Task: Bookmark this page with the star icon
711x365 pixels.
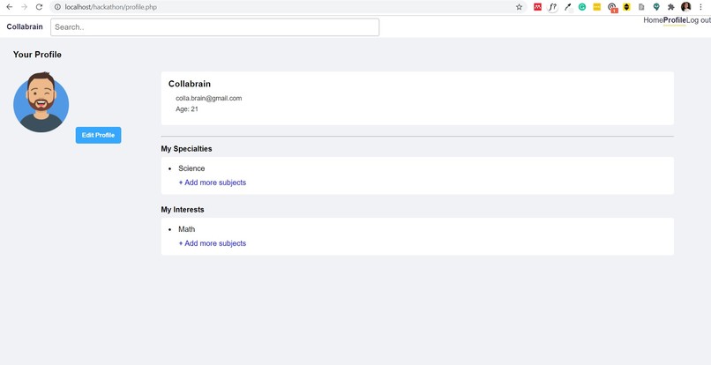Action: 520,7
